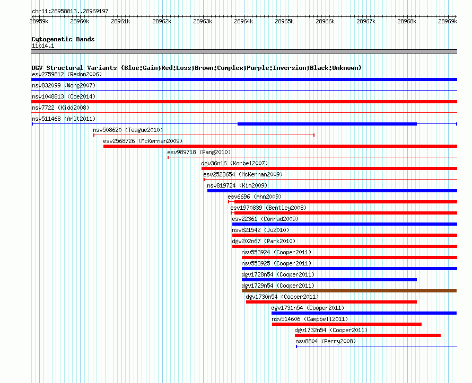Click the 28964k ruler tick label
Image resolution: width=472 pixels, height=383 pixels.
[x=243, y=21]
